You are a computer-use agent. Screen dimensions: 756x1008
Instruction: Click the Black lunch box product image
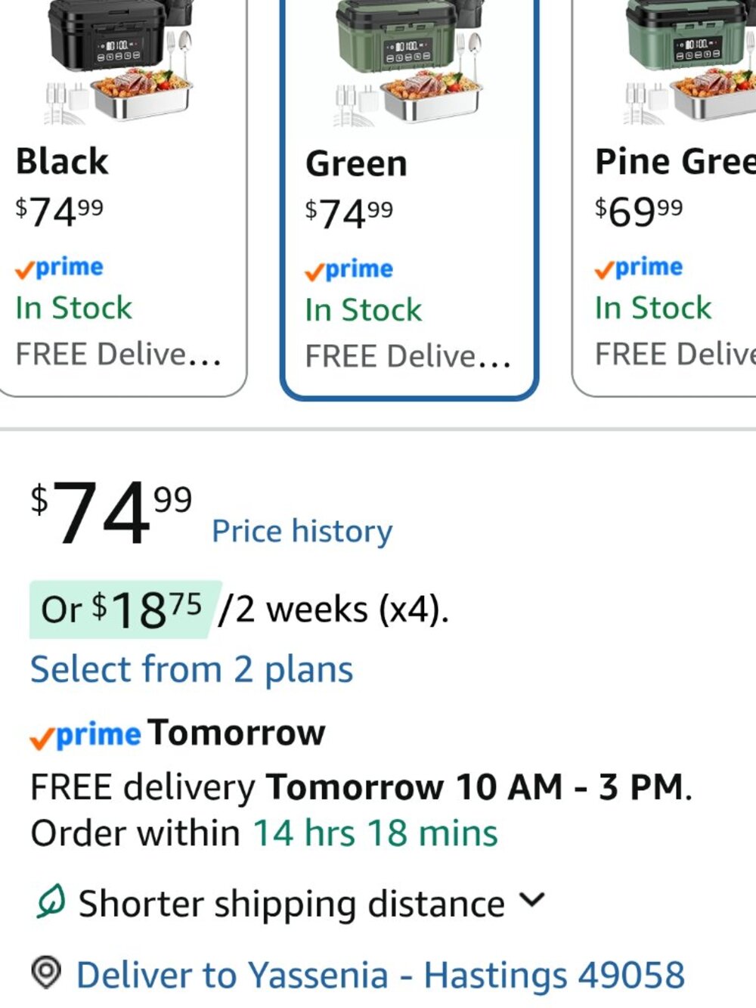click(x=121, y=62)
